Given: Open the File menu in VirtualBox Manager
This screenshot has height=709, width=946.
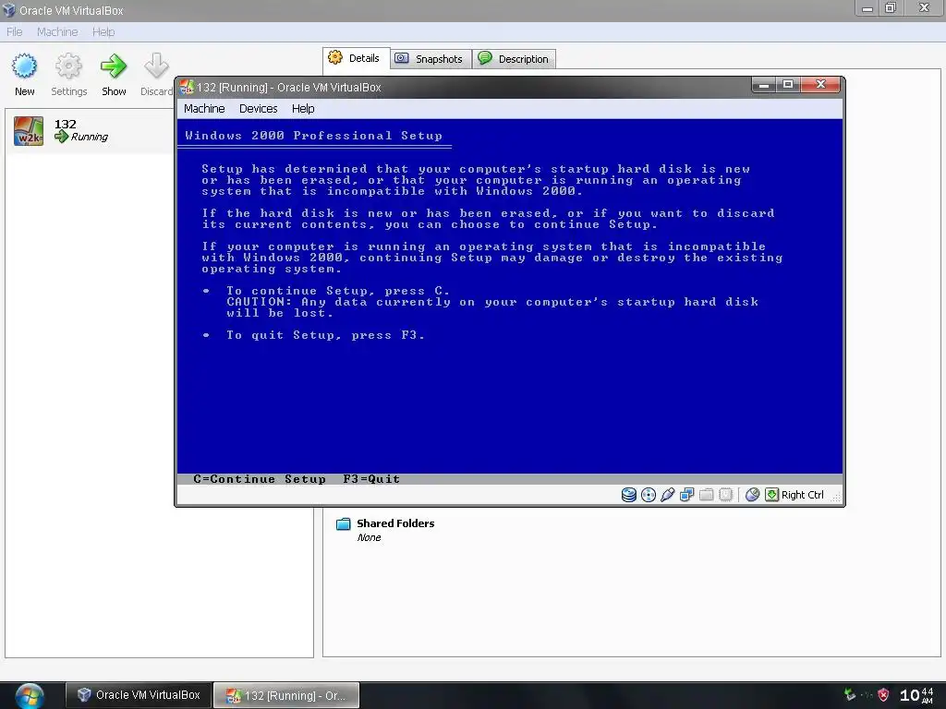Looking at the screenshot, I should [15, 32].
